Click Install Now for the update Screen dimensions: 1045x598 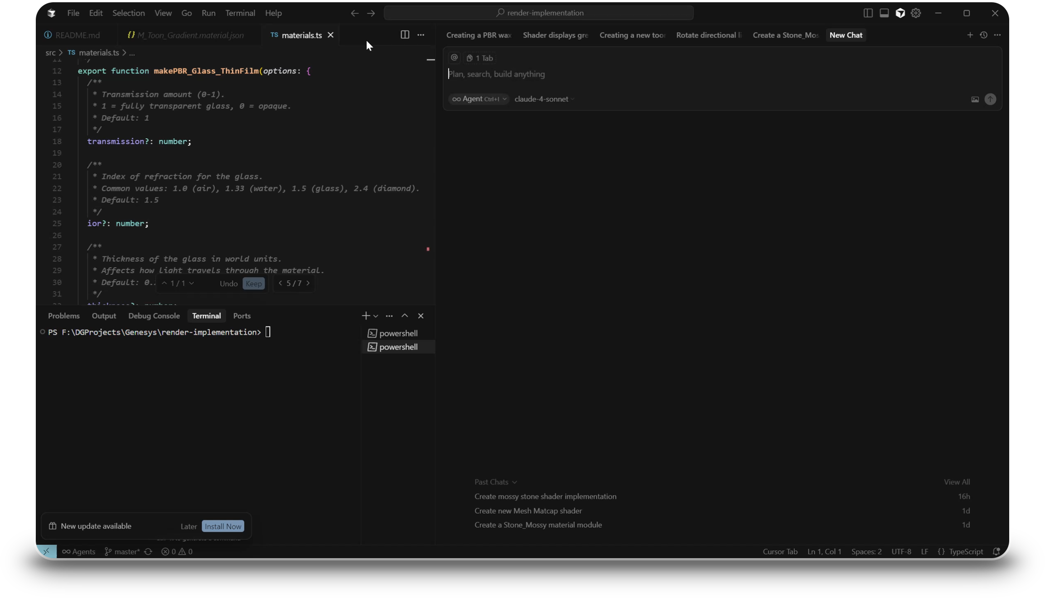[223, 526]
